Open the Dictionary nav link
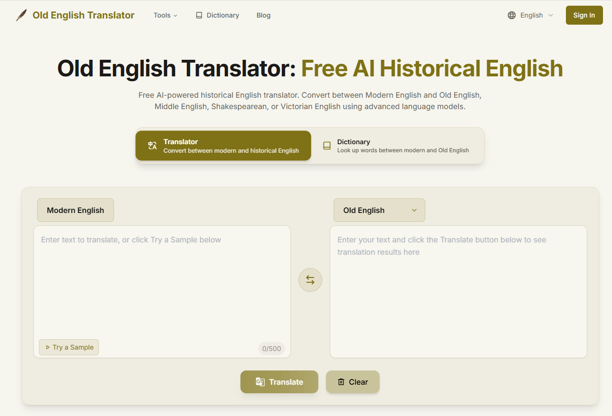The height and width of the screenshot is (416, 612). (x=218, y=15)
